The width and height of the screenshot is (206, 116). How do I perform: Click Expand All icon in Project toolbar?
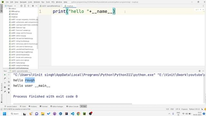25,6
